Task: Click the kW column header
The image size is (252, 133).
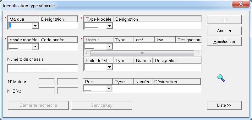Action: click(165, 40)
